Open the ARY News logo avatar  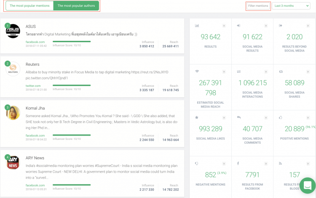(x=13, y=162)
